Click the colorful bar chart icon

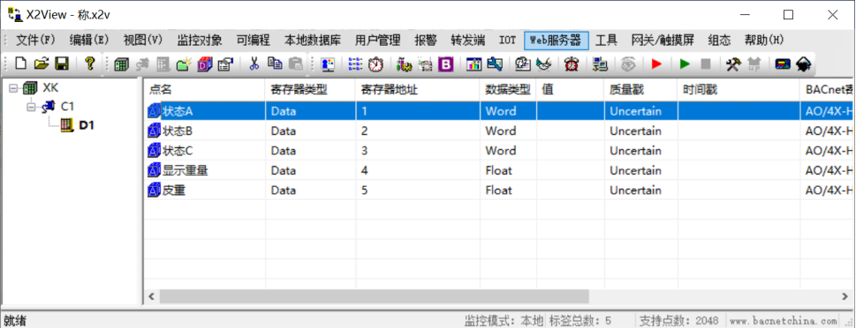[473, 64]
